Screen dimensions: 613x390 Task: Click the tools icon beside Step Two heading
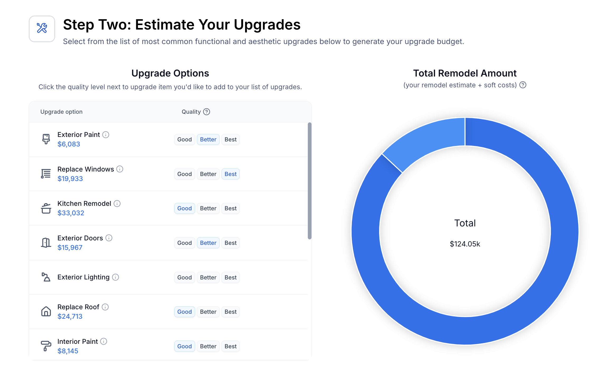[42, 28]
